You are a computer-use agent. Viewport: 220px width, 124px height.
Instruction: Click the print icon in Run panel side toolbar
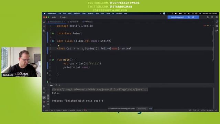[48, 101]
